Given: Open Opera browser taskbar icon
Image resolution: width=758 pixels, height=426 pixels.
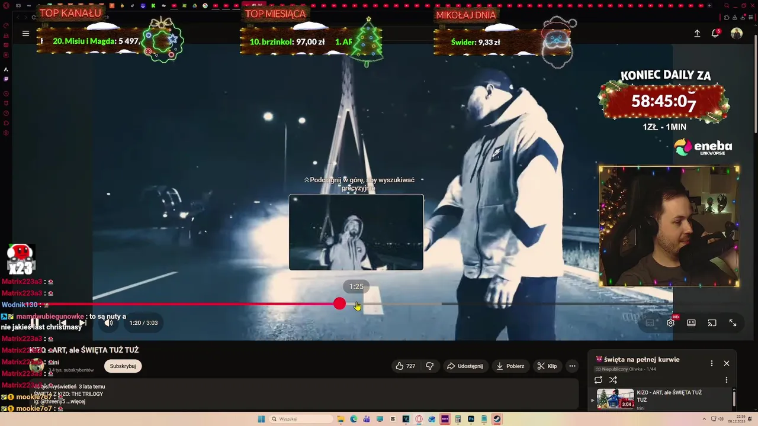Looking at the screenshot, I should (418, 419).
